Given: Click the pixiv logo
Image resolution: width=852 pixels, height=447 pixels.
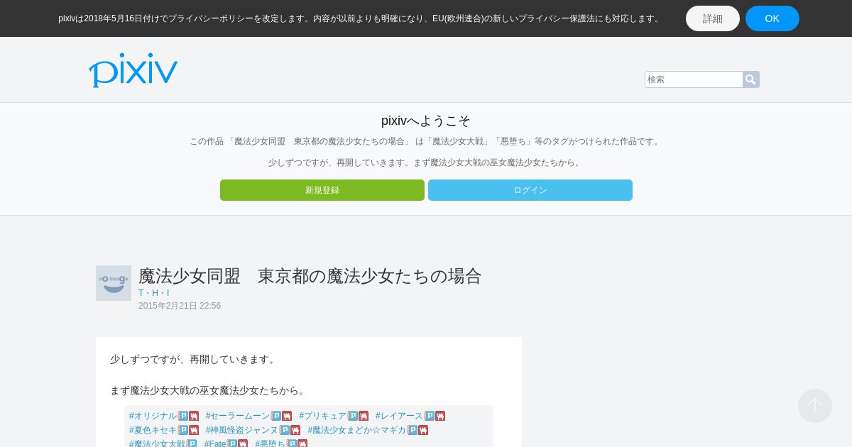Looking at the screenshot, I should (x=133, y=70).
